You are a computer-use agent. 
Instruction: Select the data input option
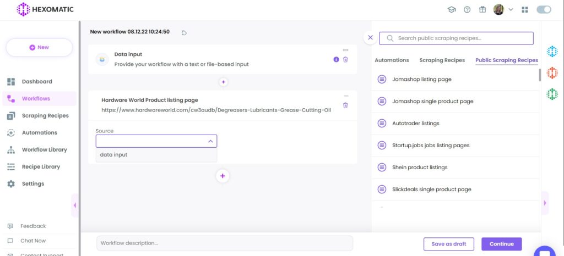[156, 155]
